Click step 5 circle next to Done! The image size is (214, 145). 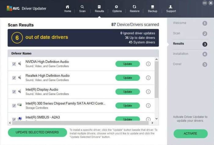point(205,64)
